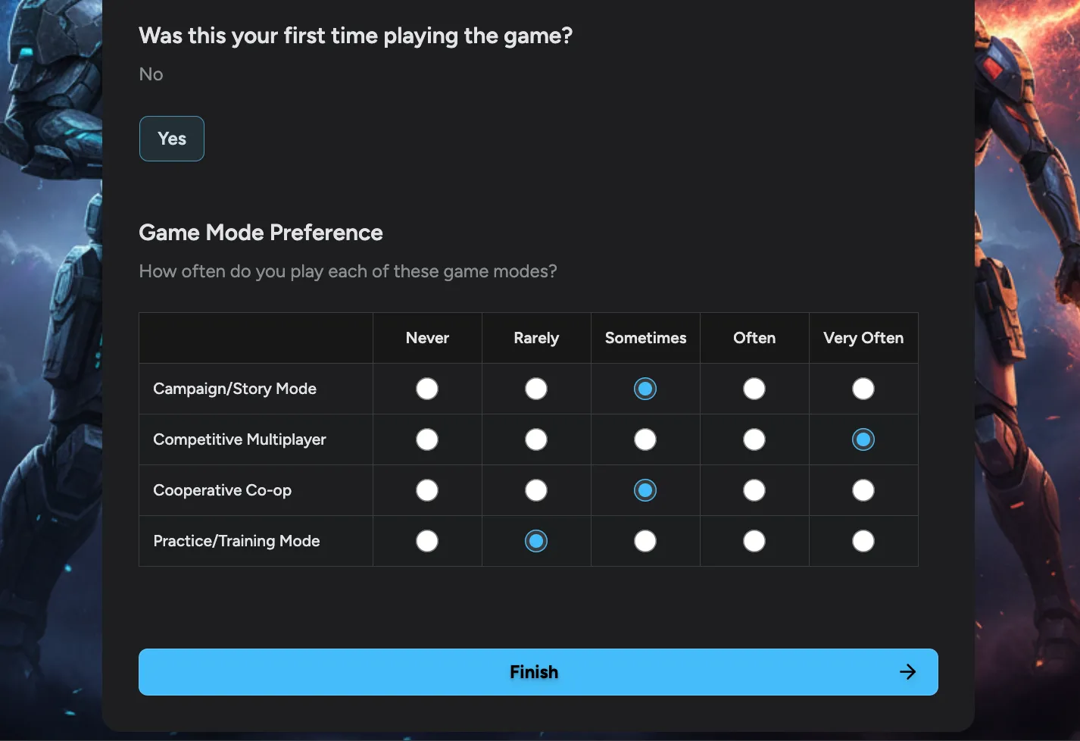1080x741 pixels.
Task: Set Campaign/Story Mode to Very Often
Action: click(x=863, y=389)
